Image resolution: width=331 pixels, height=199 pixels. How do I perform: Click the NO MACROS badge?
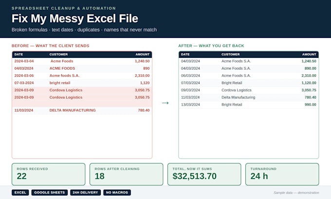(117, 193)
